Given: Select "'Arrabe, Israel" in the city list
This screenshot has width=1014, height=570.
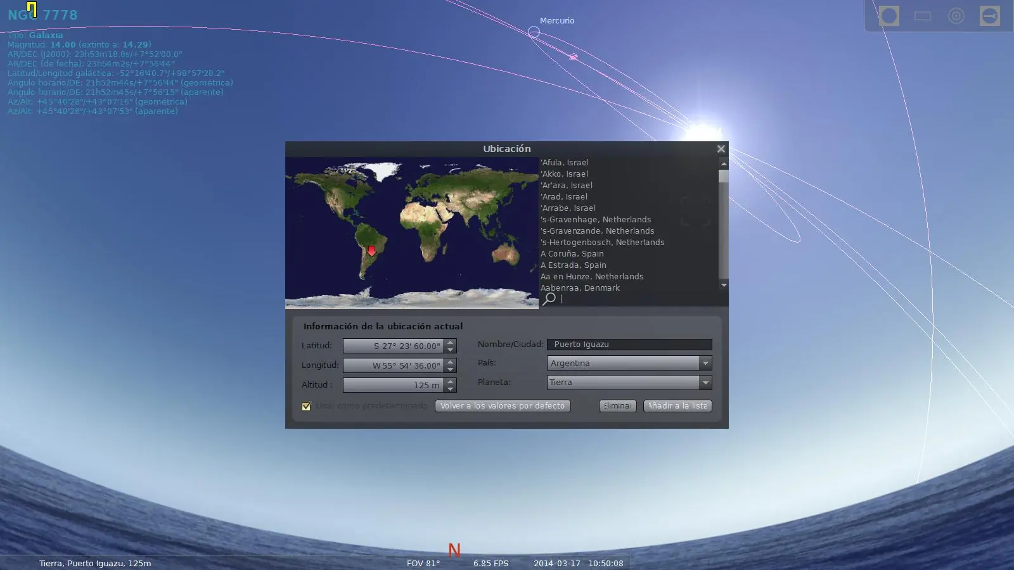Looking at the screenshot, I should coord(568,208).
